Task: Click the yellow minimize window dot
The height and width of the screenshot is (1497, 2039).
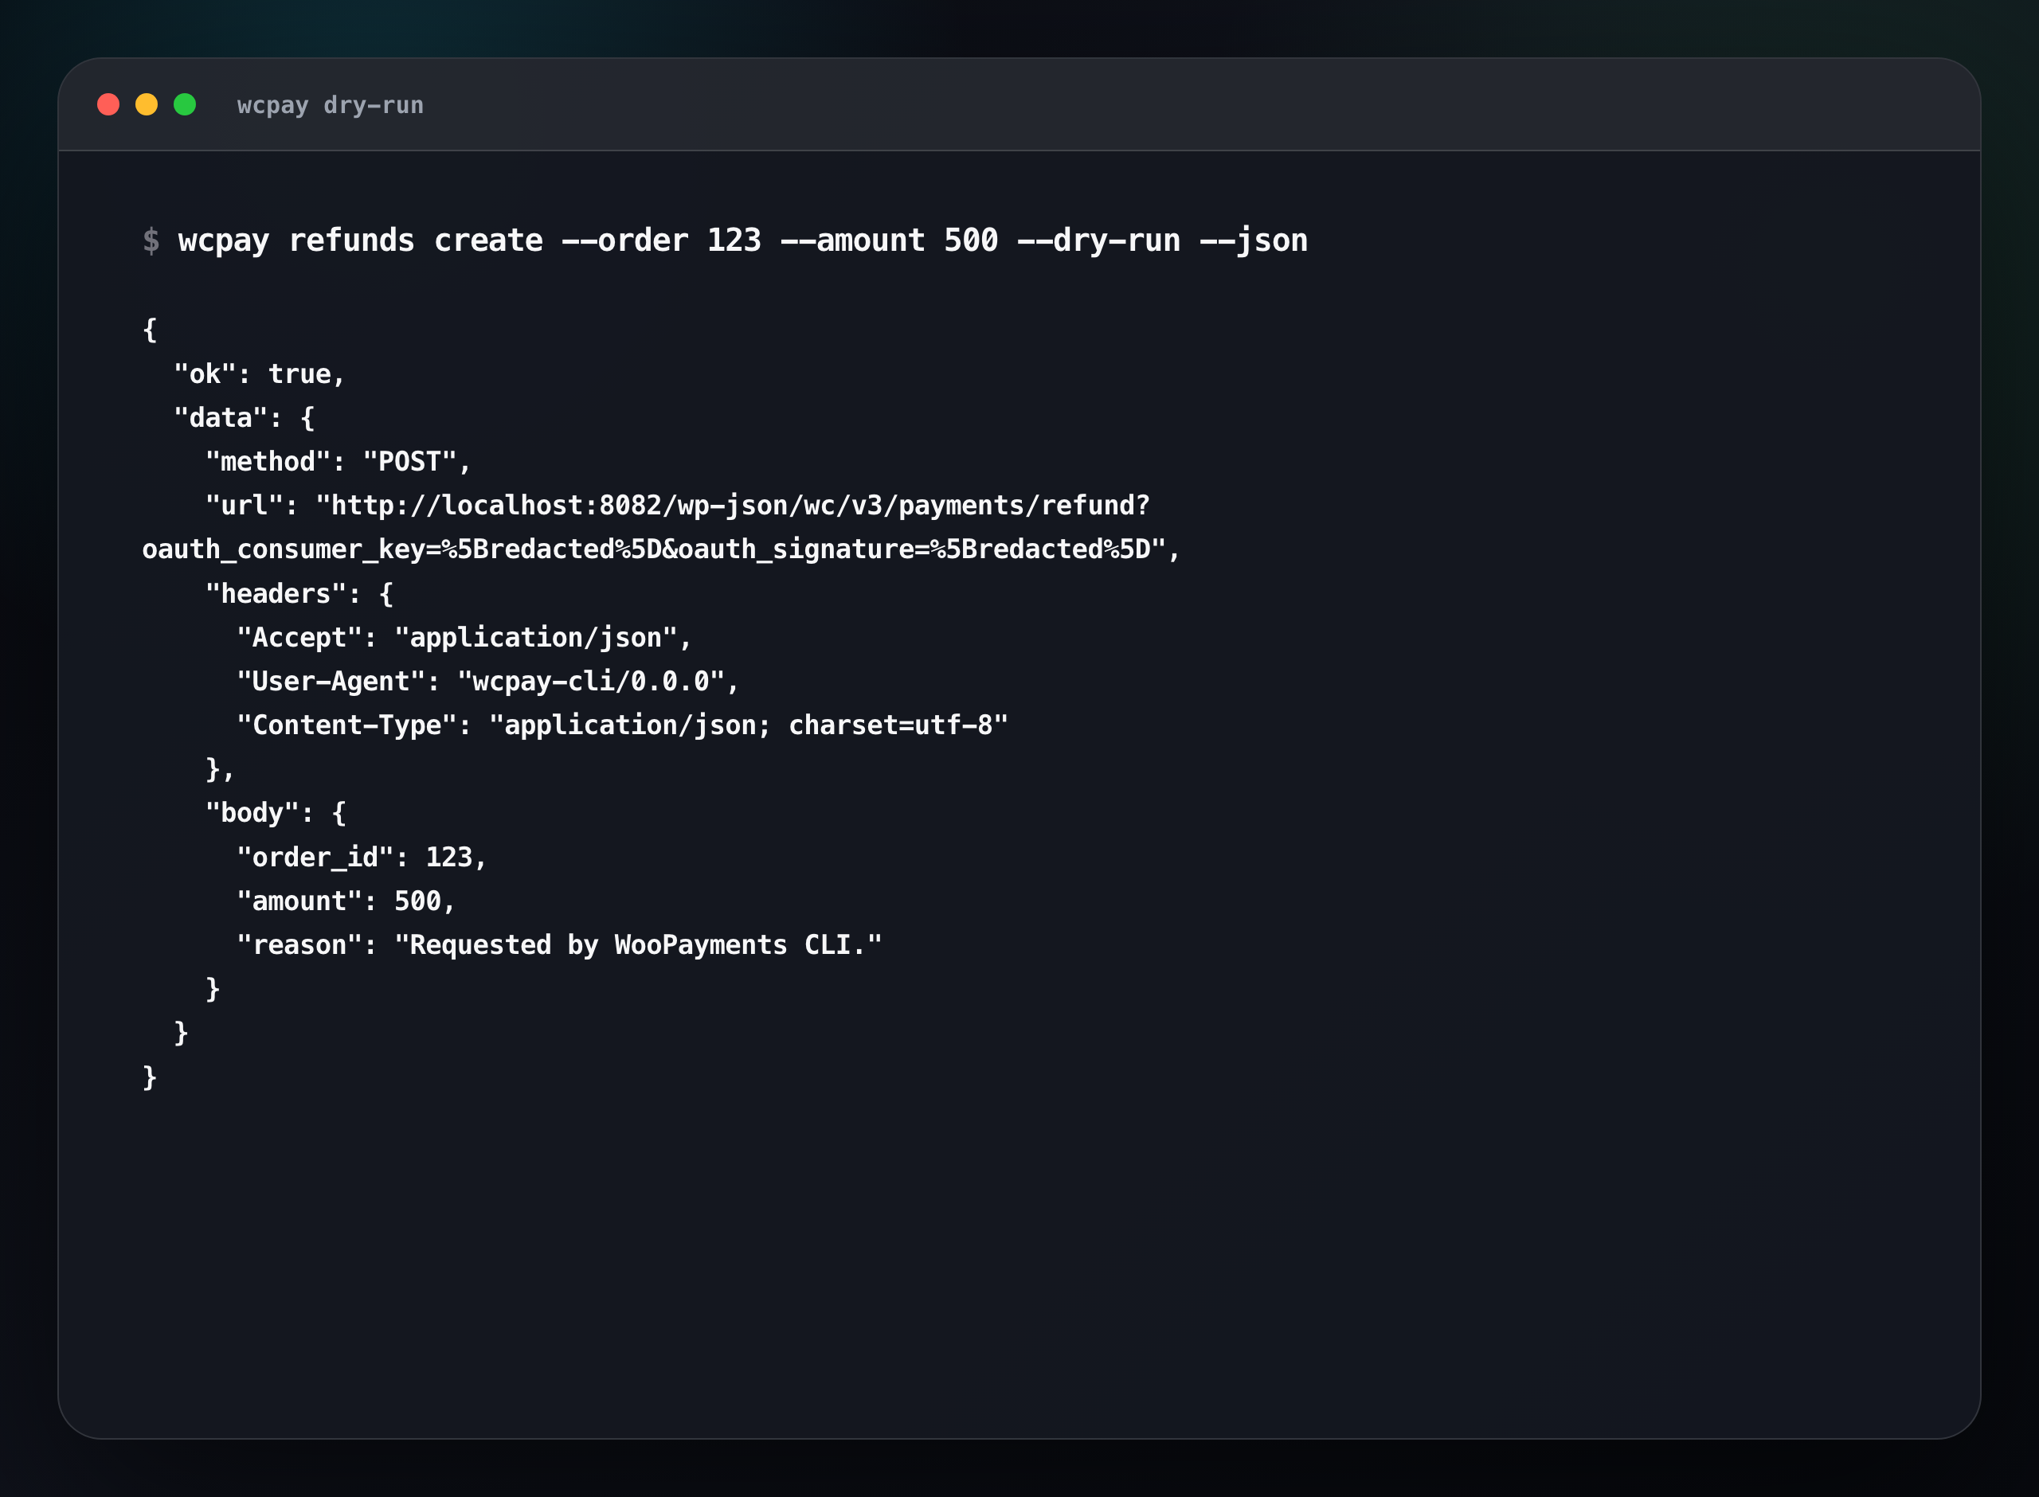Action: [146, 105]
